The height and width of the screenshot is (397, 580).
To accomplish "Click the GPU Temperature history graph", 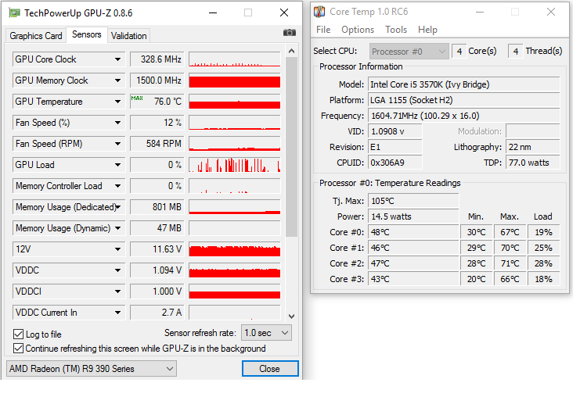I will pos(235,102).
